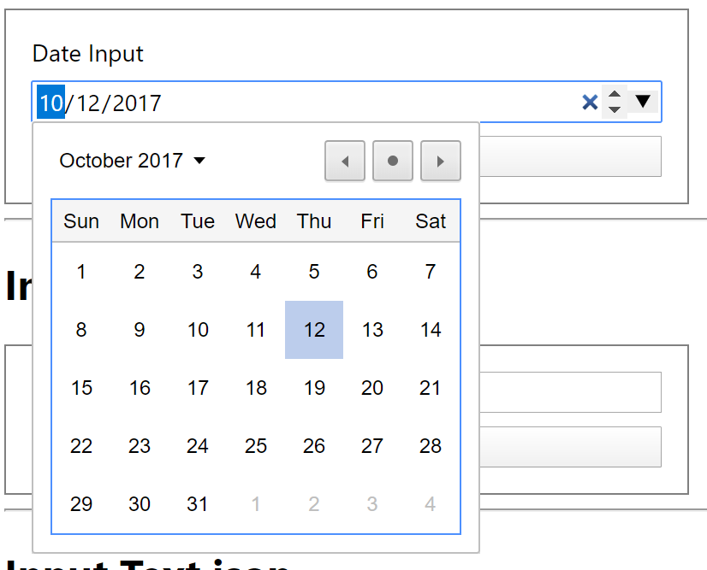Image resolution: width=707 pixels, height=570 pixels.
Task: Click the Wed column header
Action: (255, 220)
